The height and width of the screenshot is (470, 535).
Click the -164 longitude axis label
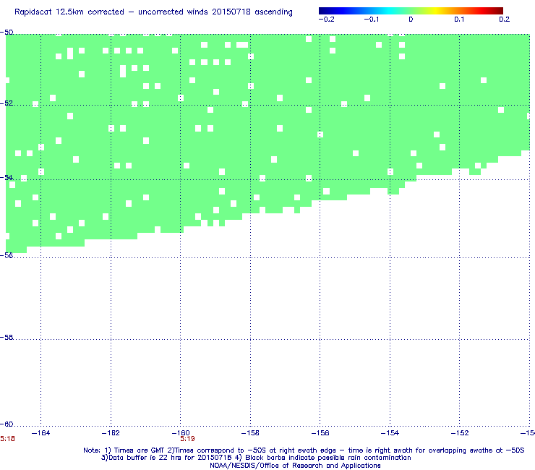(x=40, y=433)
